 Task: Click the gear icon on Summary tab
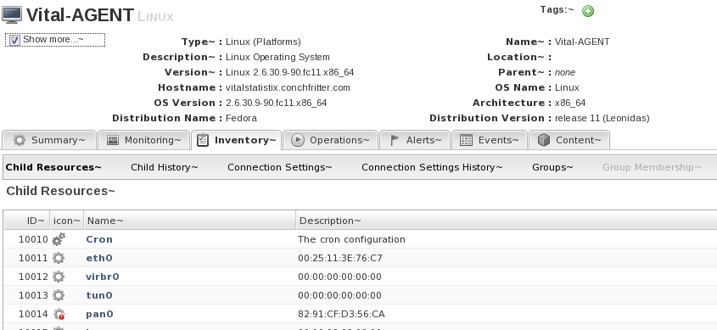point(20,140)
